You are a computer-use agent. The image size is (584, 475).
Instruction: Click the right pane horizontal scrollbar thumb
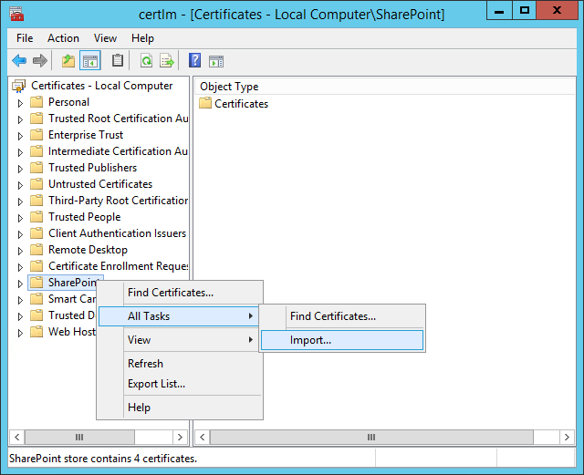pos(371,437)
